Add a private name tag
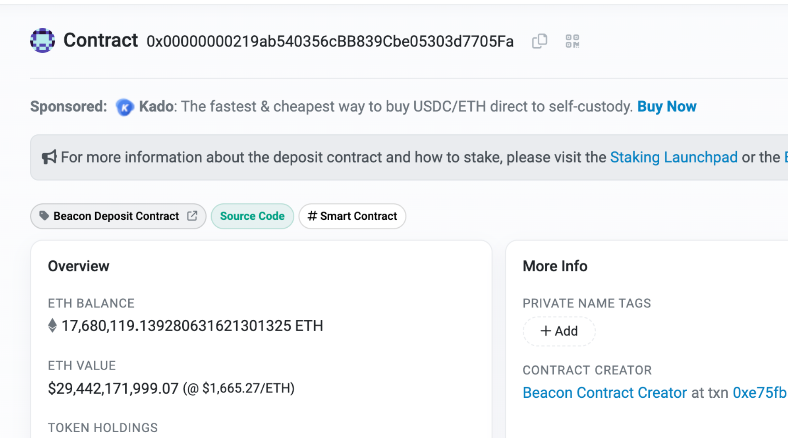 click(x=559, y=331)
